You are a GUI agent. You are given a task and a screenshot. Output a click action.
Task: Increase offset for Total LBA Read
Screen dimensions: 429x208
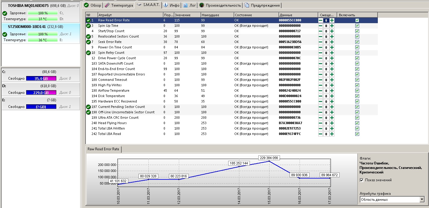point(332,134)
